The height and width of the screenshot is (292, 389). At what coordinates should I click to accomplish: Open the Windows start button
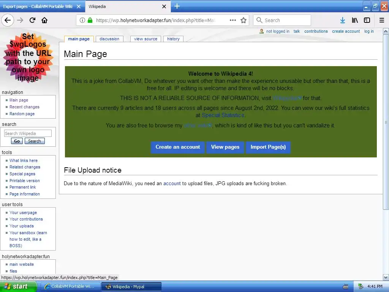(18, 287)
